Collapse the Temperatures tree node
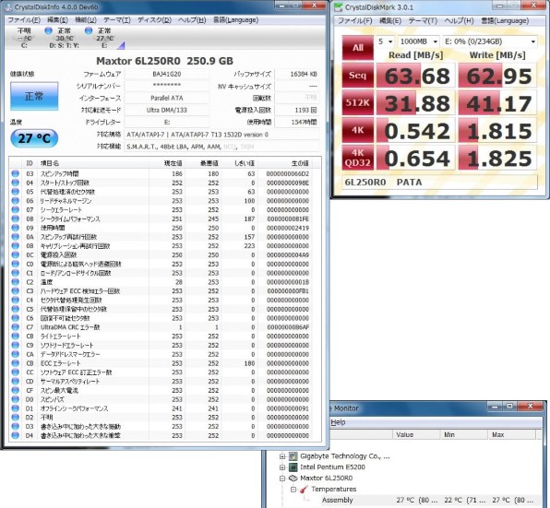550x508 pixels. tap(293, 489)
